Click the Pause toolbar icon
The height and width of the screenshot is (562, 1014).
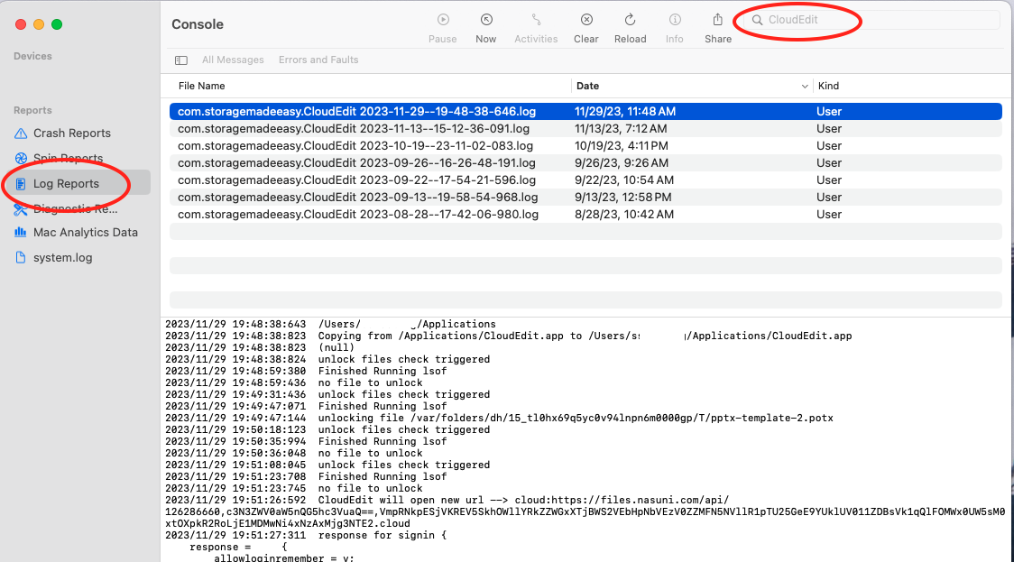[442, 20]
